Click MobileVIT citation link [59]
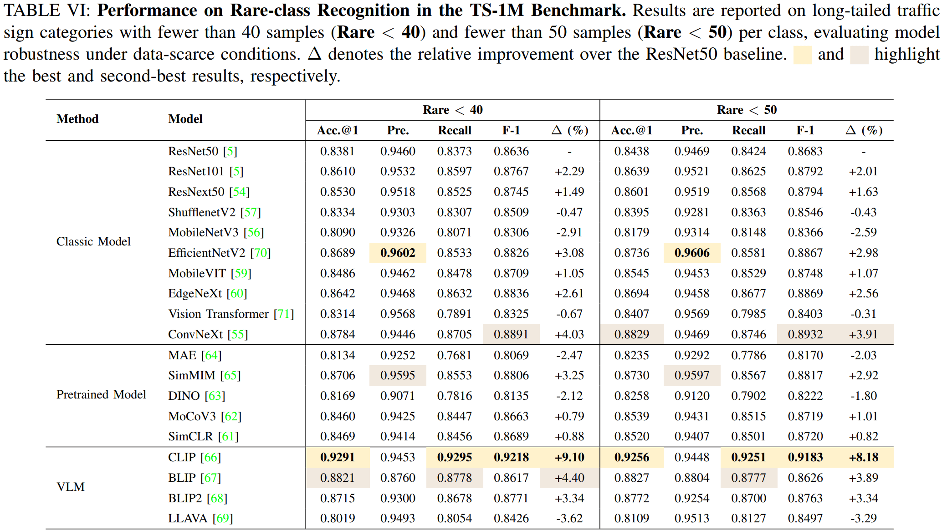 [241, 273]
